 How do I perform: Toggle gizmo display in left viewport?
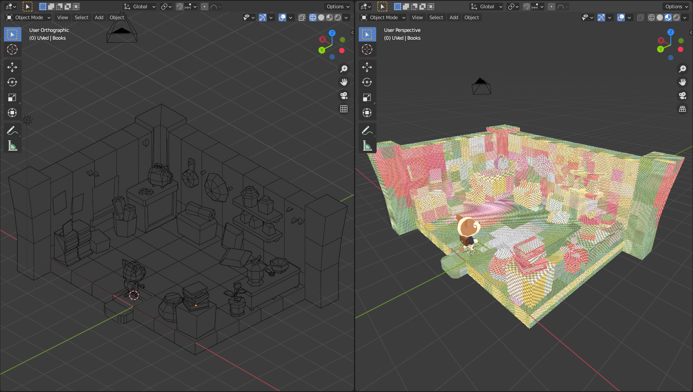(x=263, y=17)
